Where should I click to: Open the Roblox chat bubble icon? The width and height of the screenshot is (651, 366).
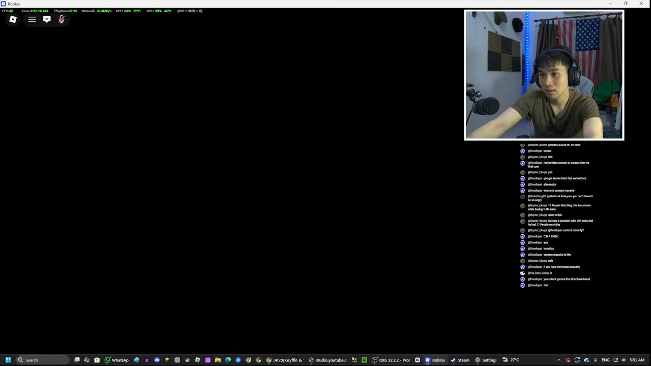tap(47, 19)
